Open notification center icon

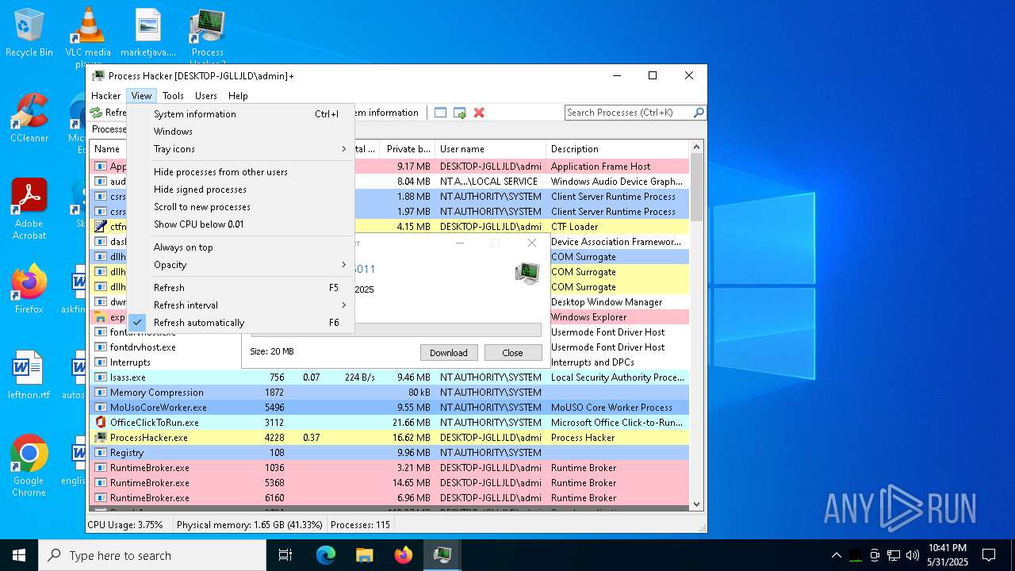coord(989,555)
